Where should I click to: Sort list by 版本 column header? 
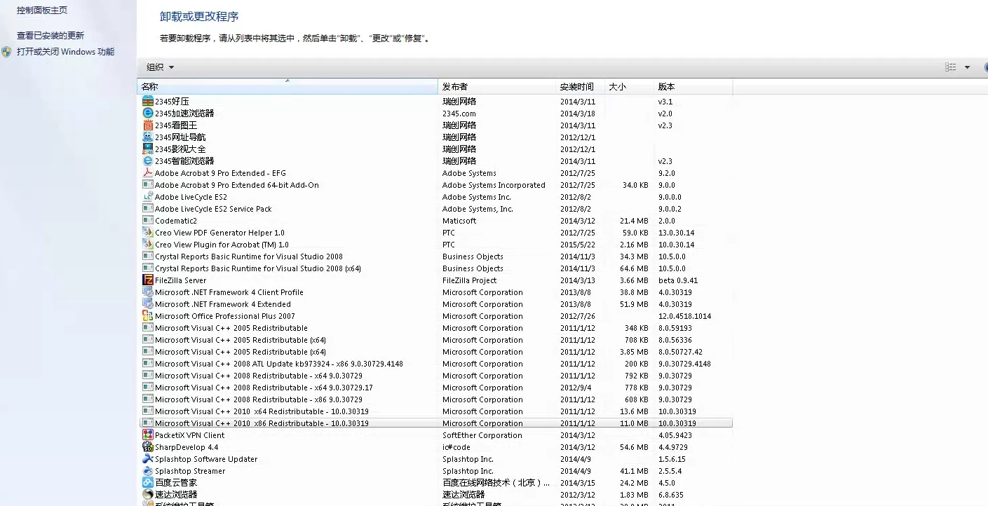[693, 87]
